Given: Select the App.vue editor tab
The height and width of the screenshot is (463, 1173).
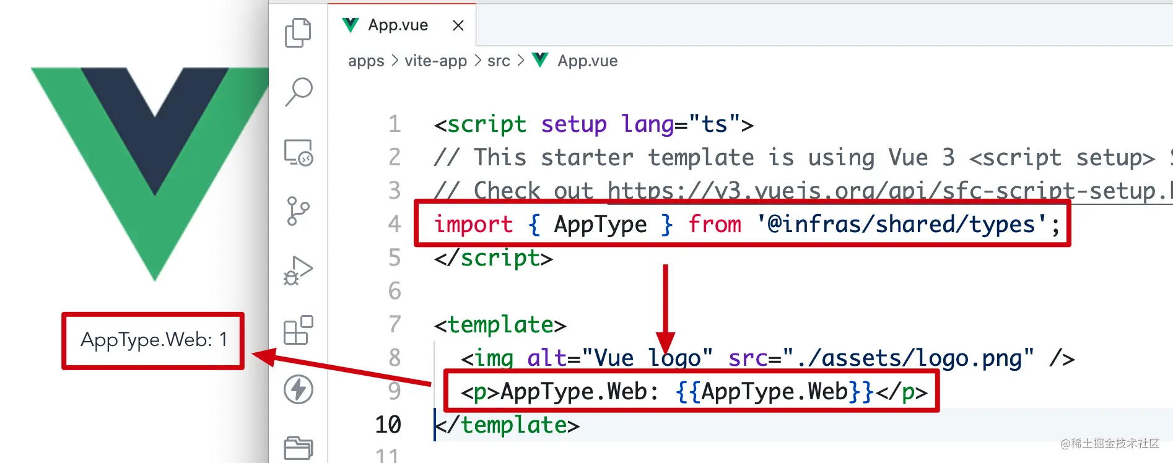Looking at the screenshot, I should point(398,25).
